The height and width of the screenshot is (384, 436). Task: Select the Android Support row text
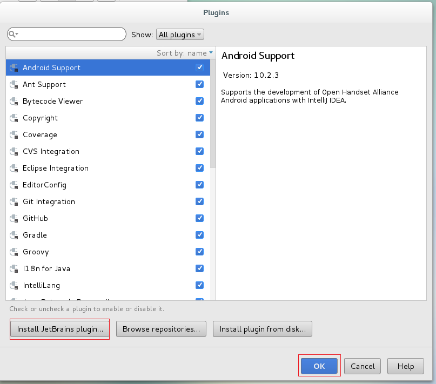[51, 68]
